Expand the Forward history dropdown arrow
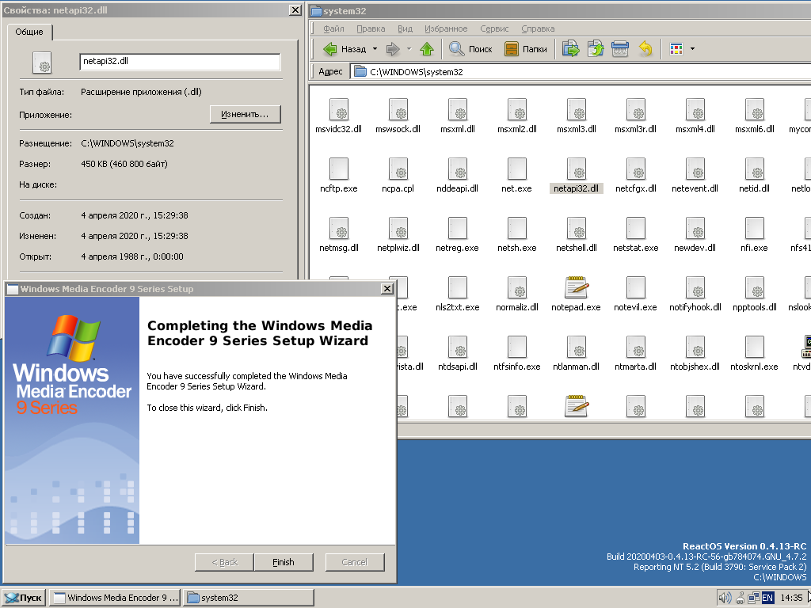The width and height of the screenshot is (811, 608). [409, 49]
